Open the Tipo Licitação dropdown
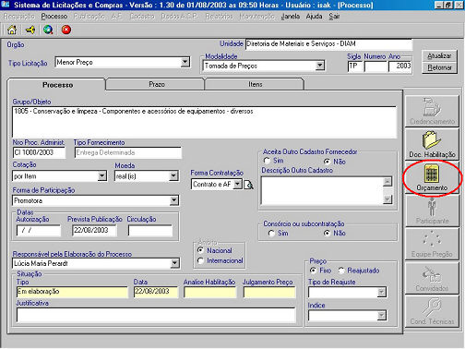Viewport: 465px width, 349px height. coord(185,62)
